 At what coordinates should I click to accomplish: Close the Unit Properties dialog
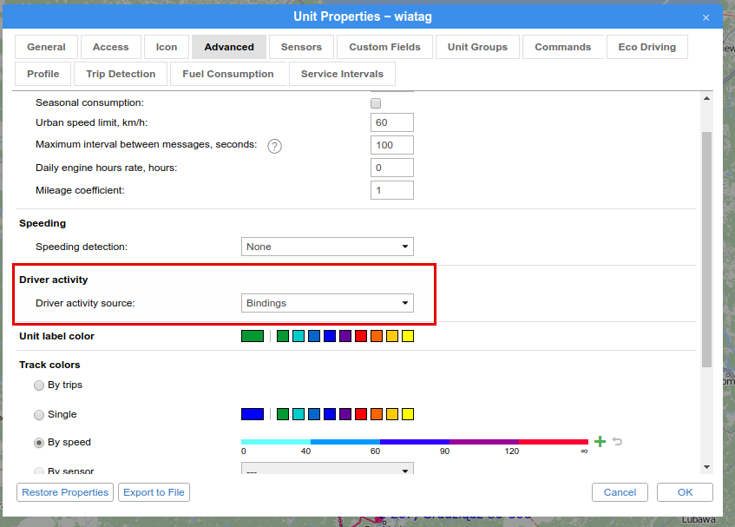pos(706,16)
